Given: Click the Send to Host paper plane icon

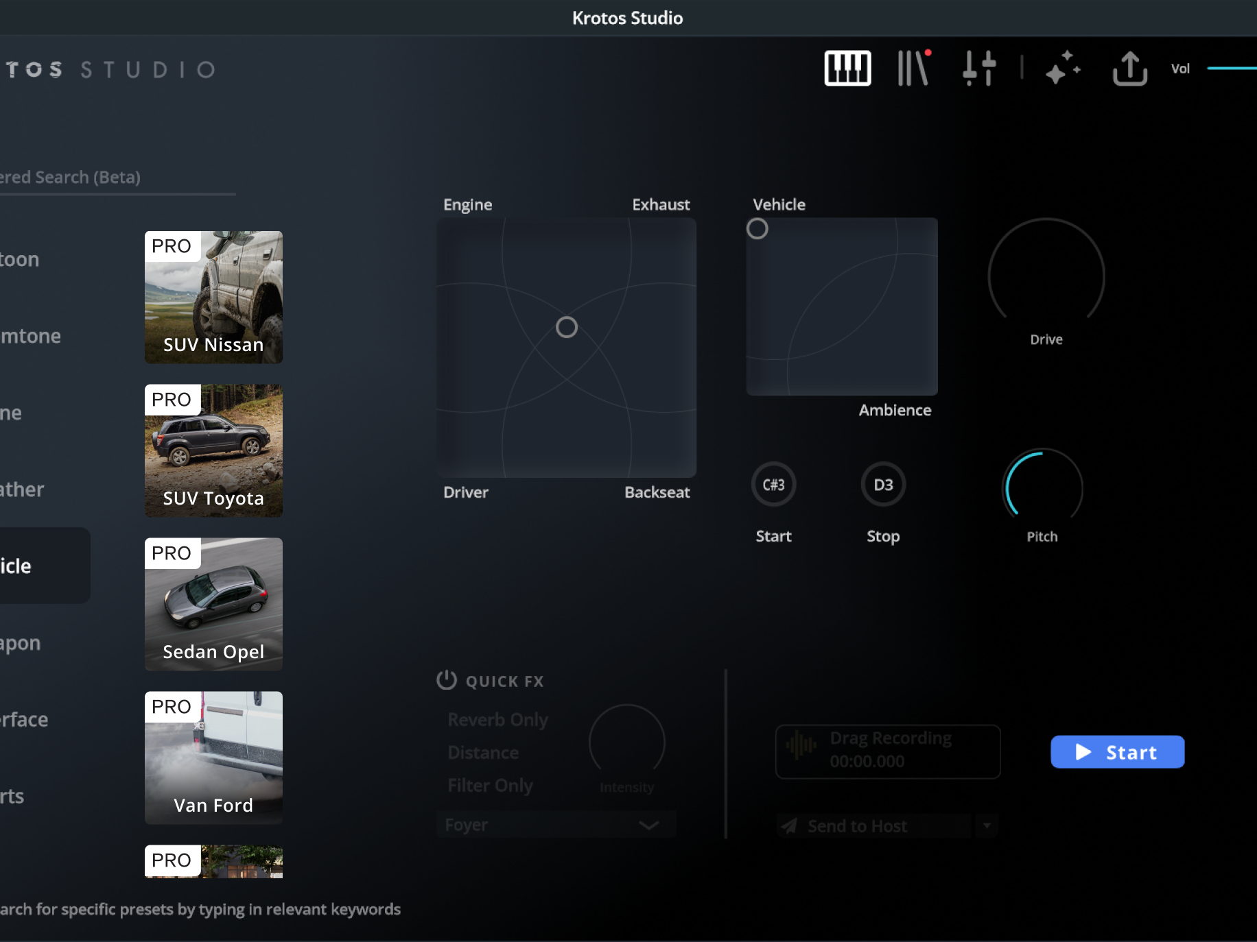Looking at the screenshot, I should click(x=789, y=826).
